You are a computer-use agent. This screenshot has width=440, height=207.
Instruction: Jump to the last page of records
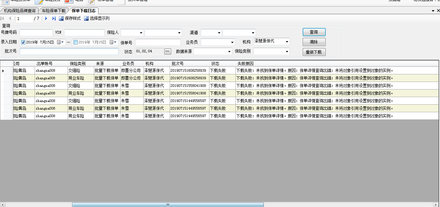pos(54,18)
